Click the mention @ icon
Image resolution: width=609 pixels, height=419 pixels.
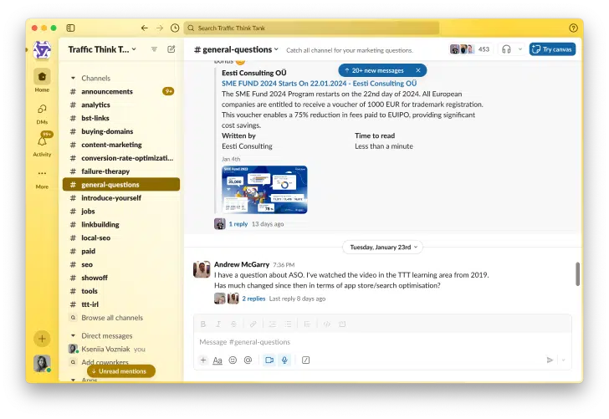tap(248, 360)
